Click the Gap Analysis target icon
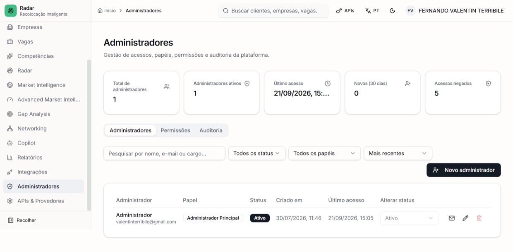 (10, 114)
